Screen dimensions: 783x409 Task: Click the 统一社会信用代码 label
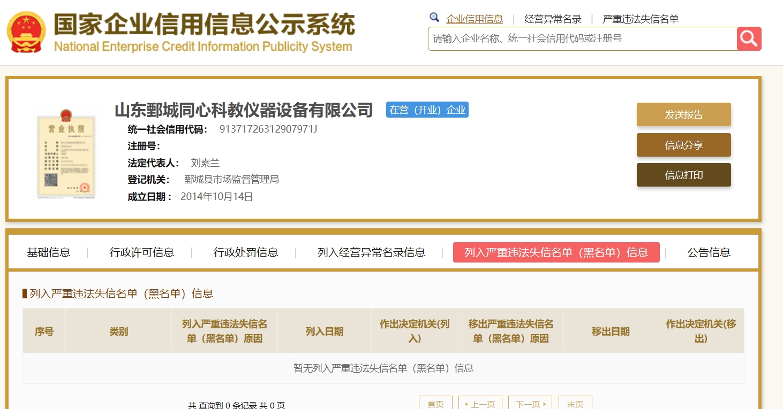tap(168, 129)
